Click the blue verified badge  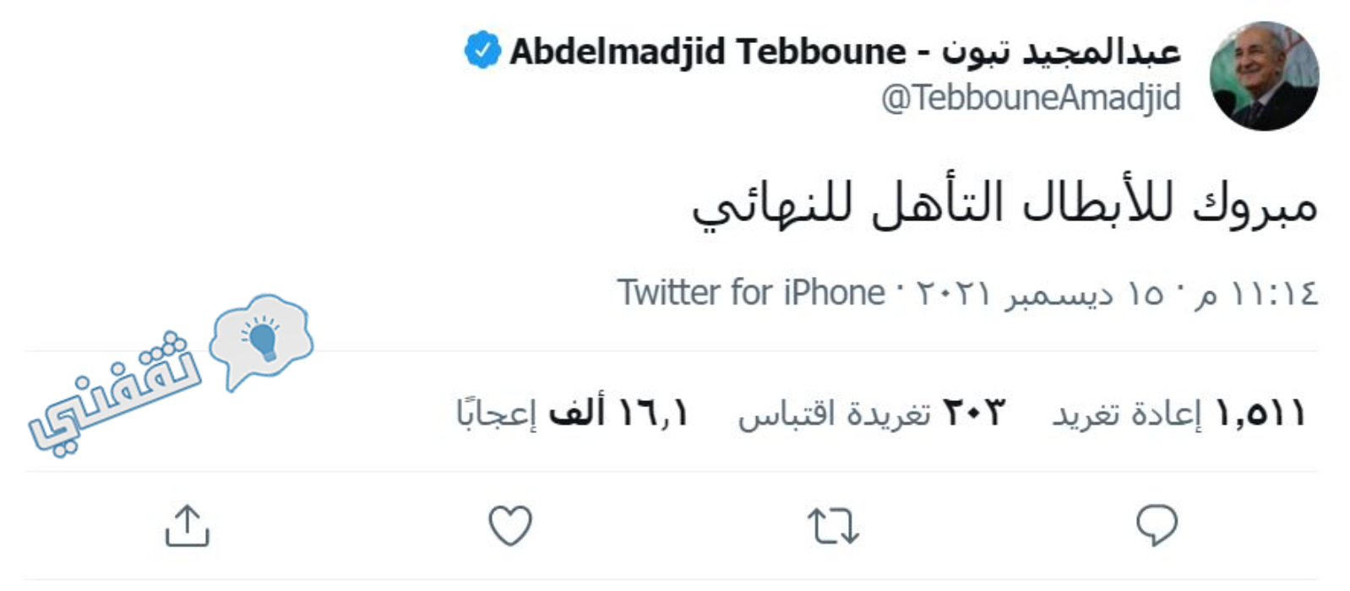[482, 50]
